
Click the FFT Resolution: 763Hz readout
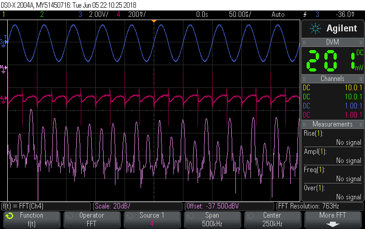[x=320, y=206]
